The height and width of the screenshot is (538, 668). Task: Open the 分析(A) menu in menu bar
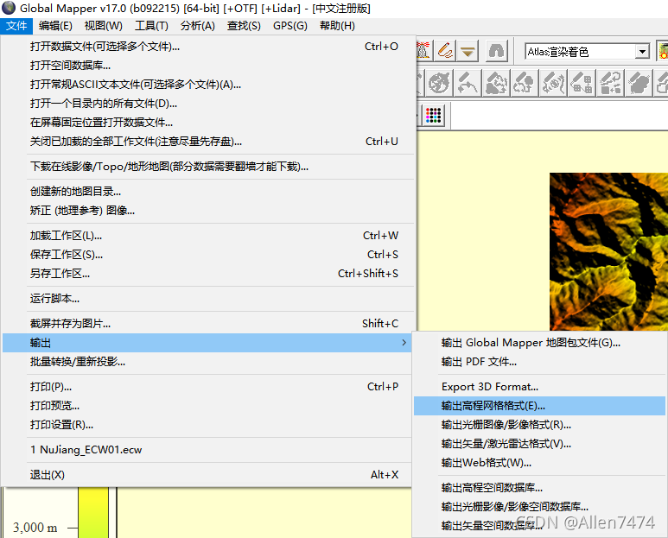(x=198, y=26)
